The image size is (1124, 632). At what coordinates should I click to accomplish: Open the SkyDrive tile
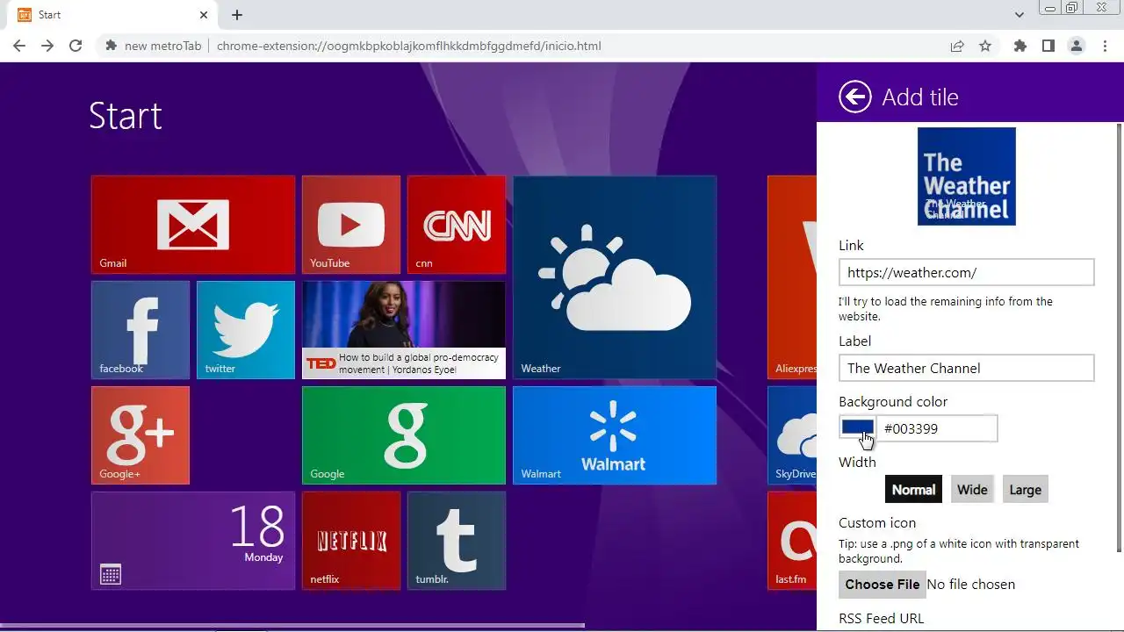(792, 435)
